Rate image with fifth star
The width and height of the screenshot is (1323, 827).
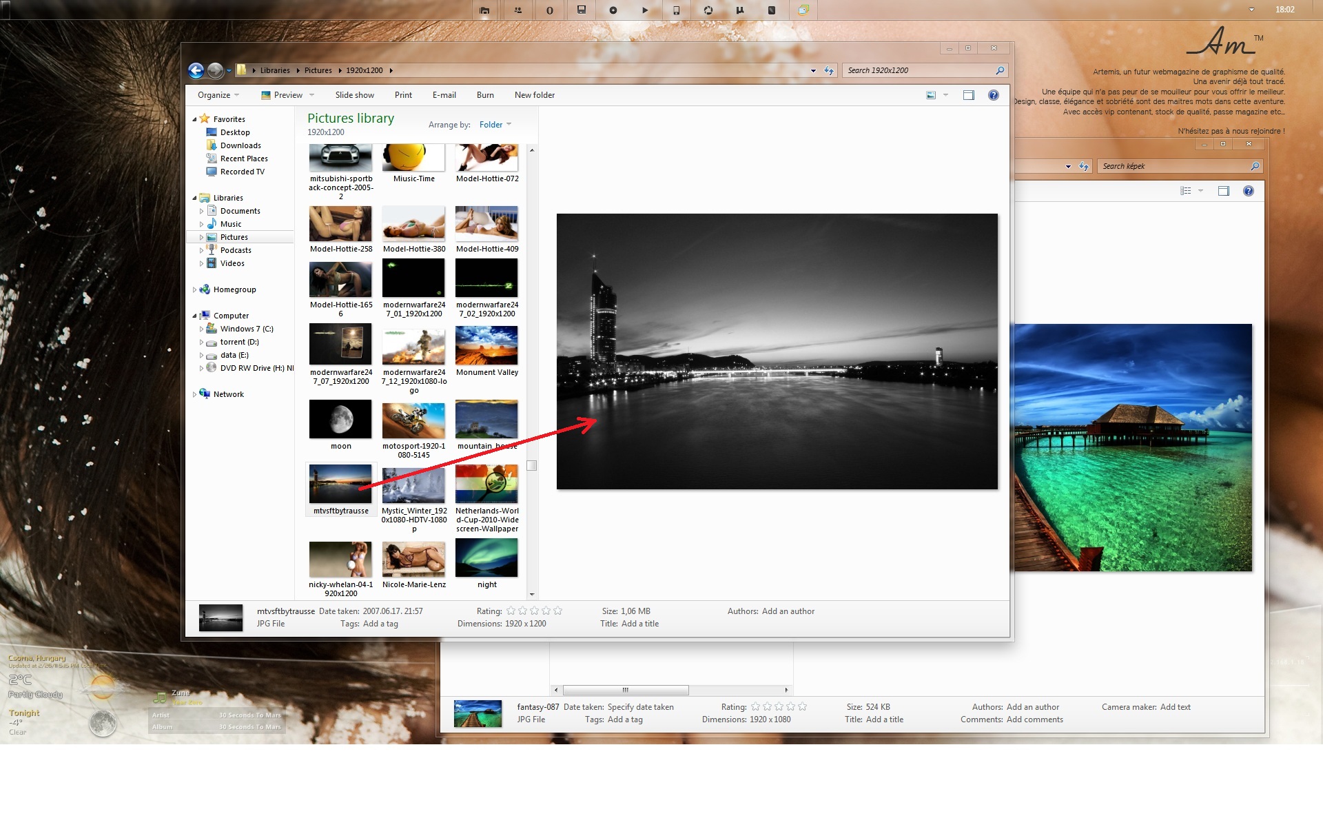tap(557, 611)
